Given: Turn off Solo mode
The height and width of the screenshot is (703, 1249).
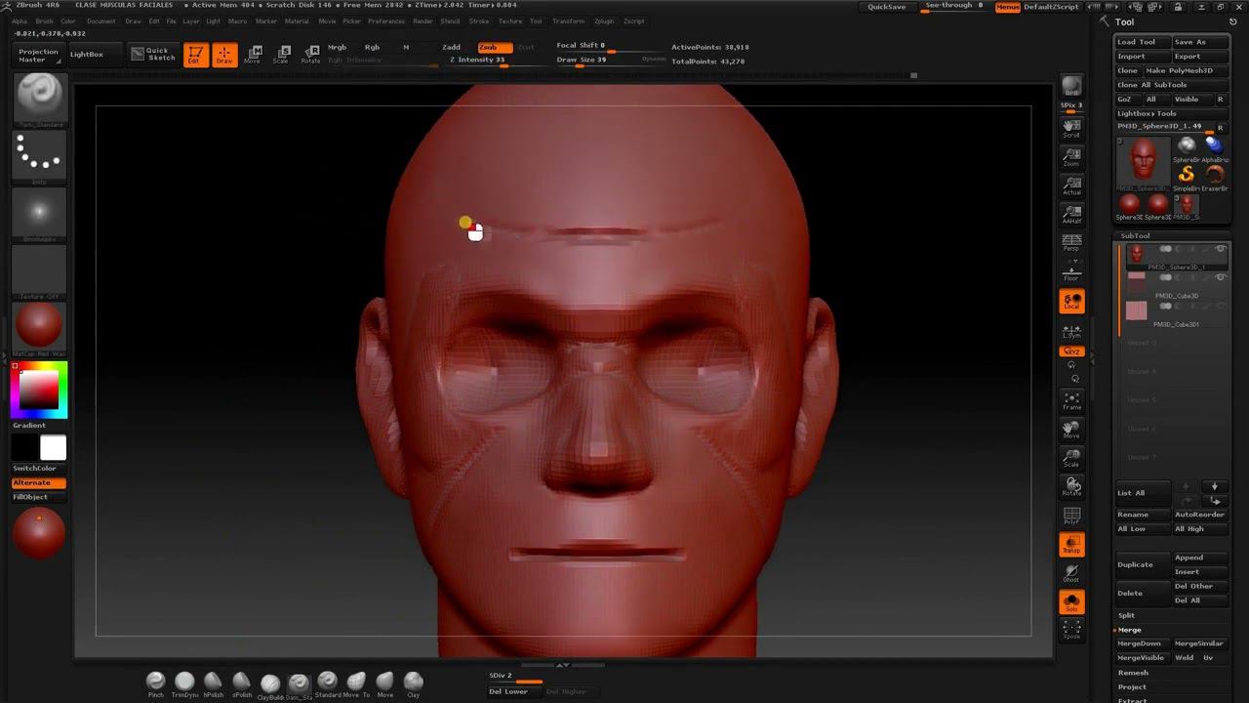Looking at the screenshot, I should [x=1071, y=602].
